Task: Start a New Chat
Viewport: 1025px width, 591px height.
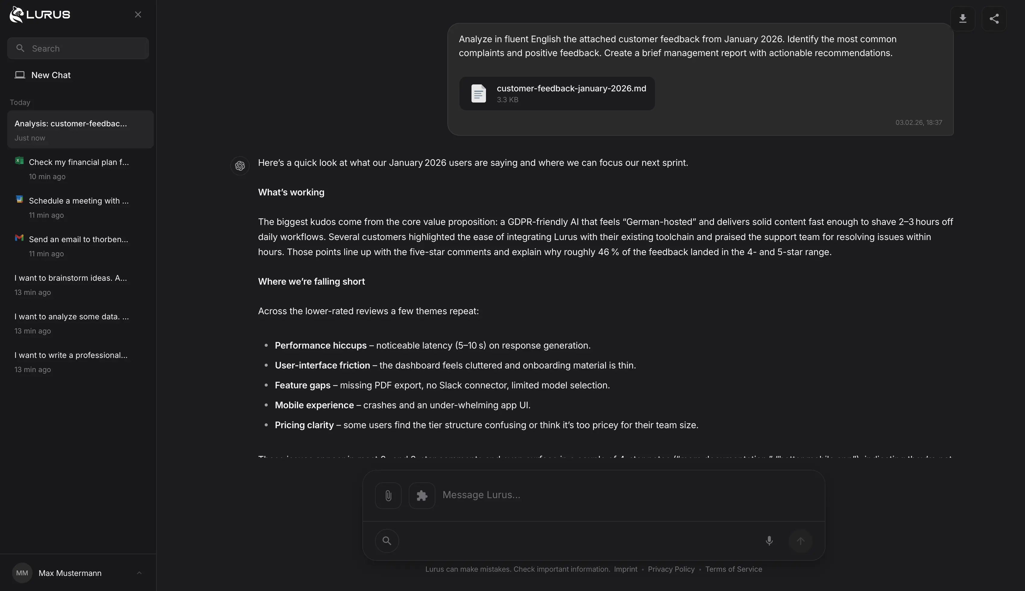Action: coord(51,75)
